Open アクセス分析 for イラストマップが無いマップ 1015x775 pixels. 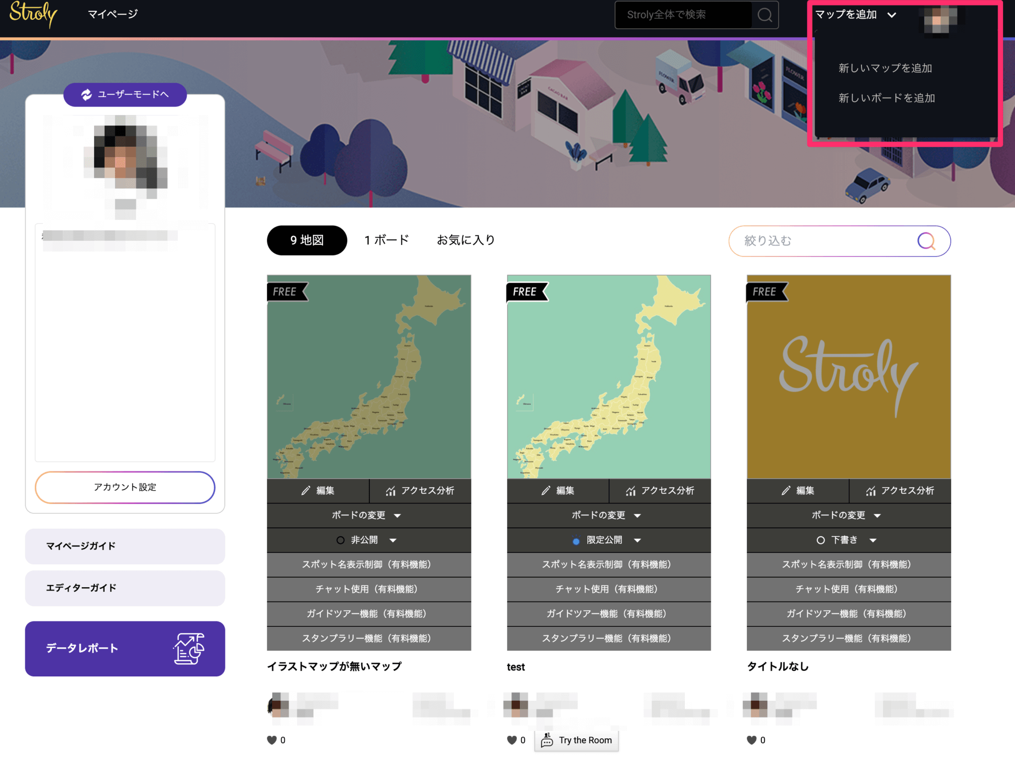click(x=421, y=491)
